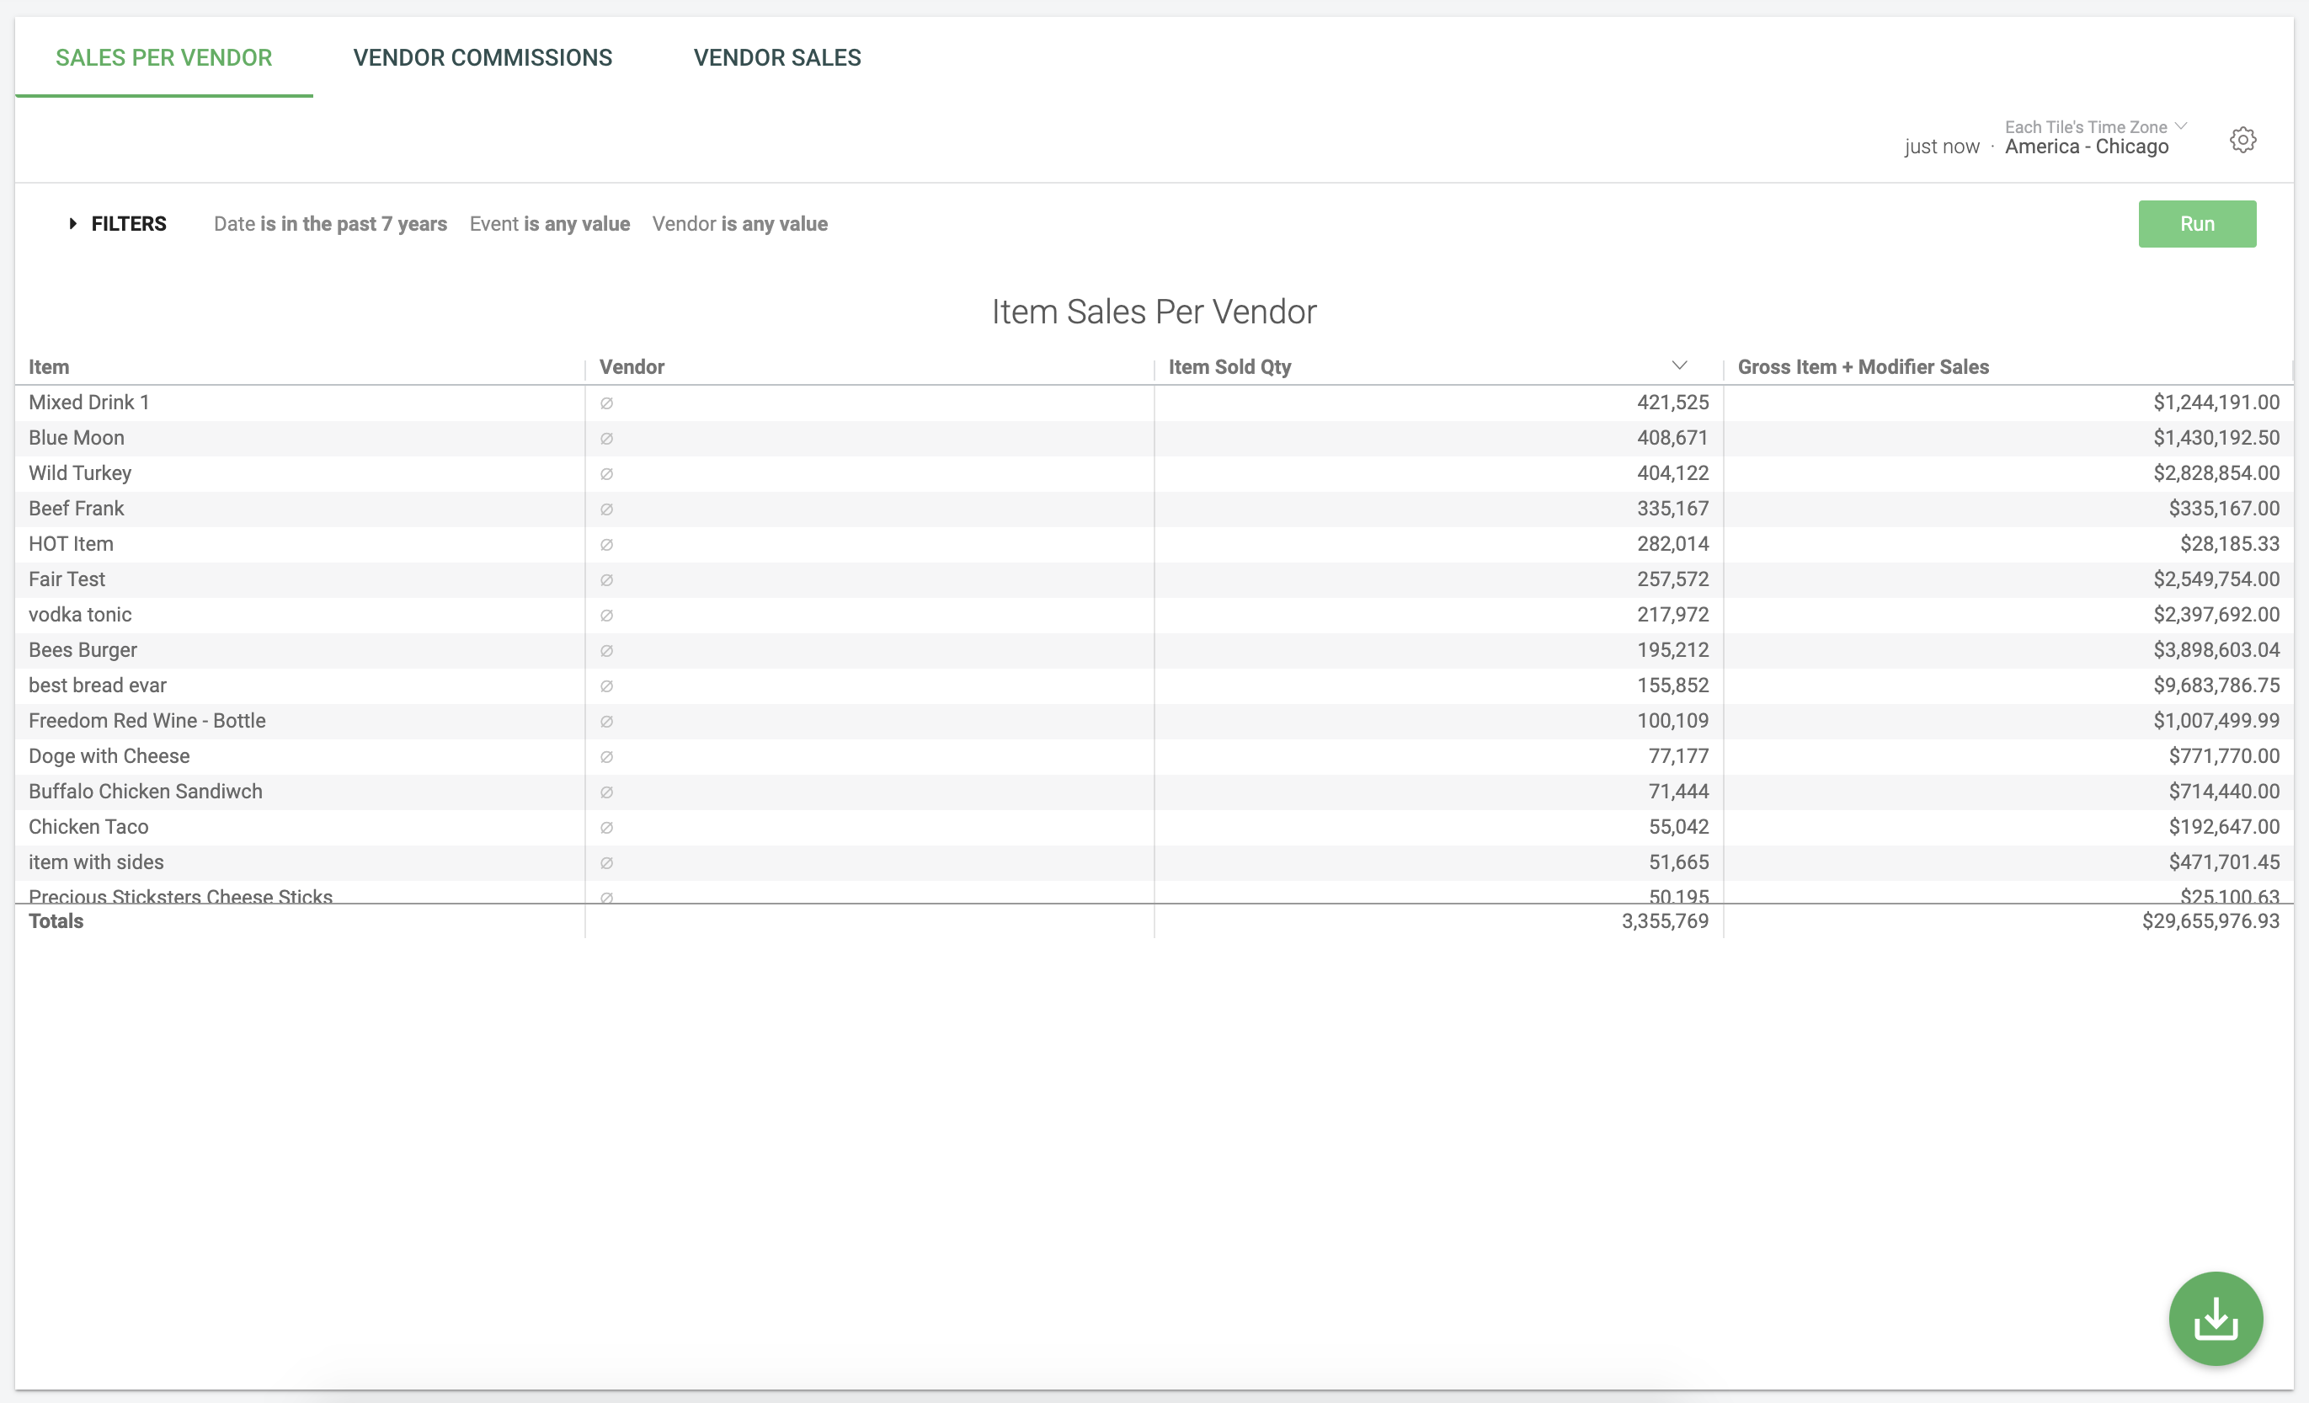Image resolution: width=2309 pixels, height=1403 pixels.
Task: Click the America - Chicago time zone text
Action: (x=2086, y=147)
